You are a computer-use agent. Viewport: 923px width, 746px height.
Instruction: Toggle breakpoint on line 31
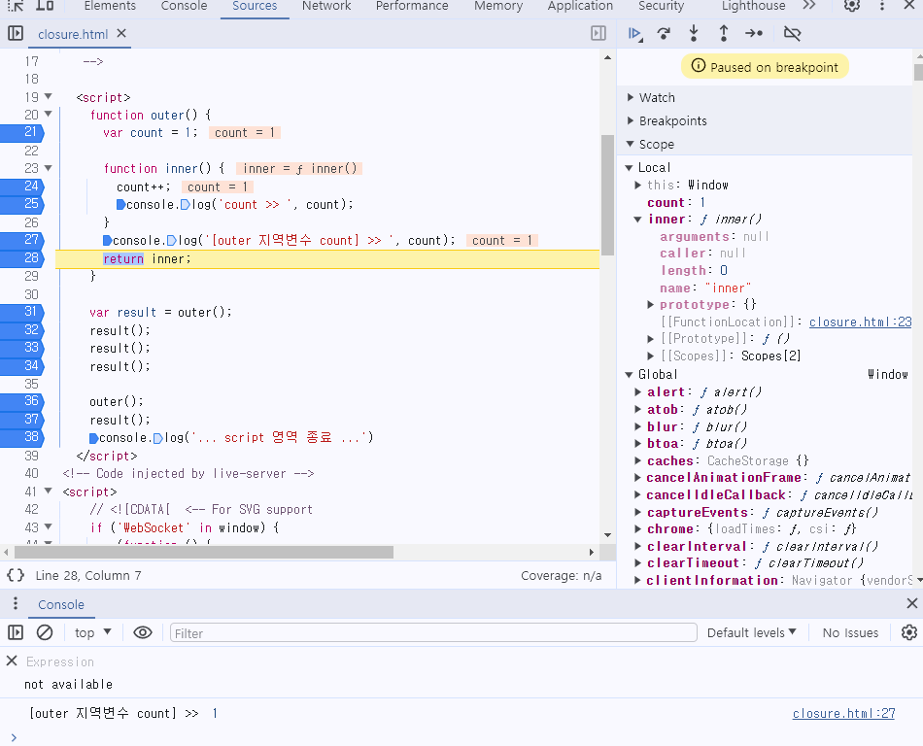point(22,312)
